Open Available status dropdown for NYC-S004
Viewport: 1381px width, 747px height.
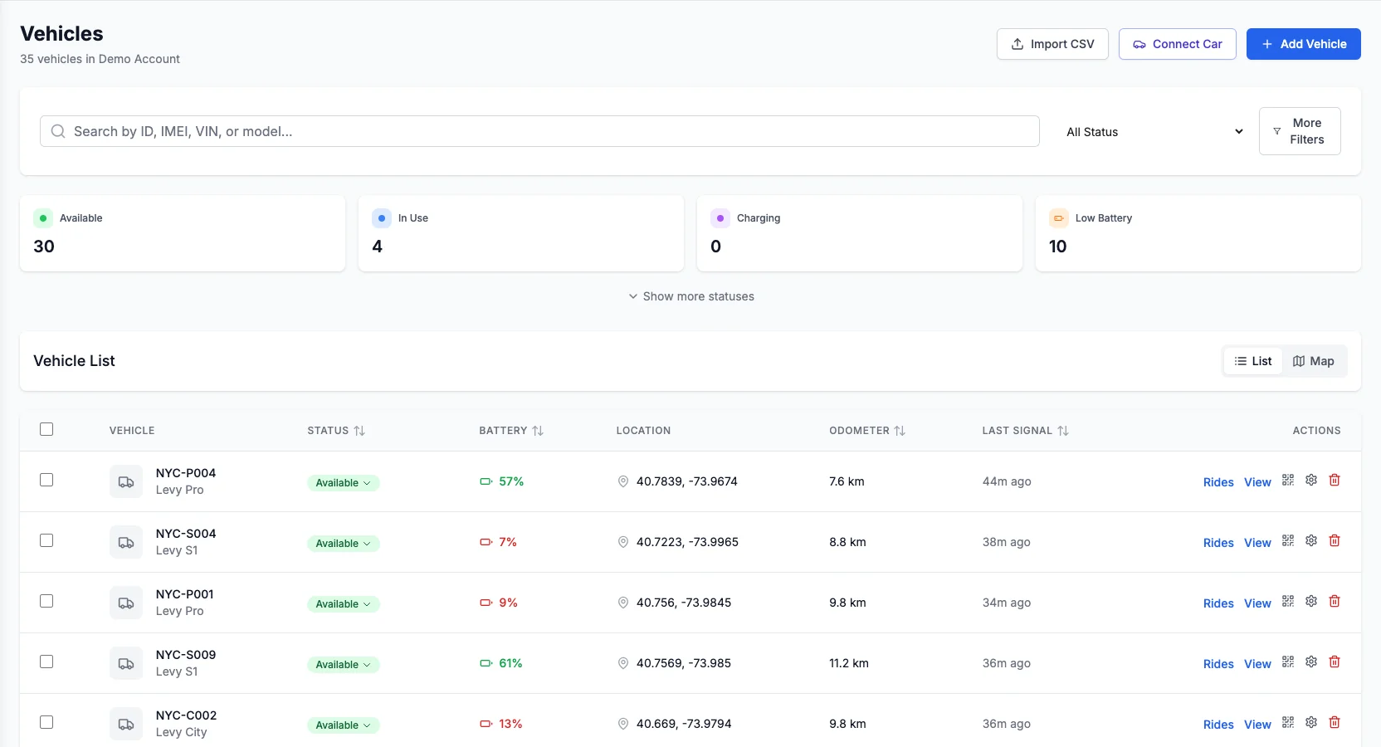pyautogui.click(x=344, y=543)
